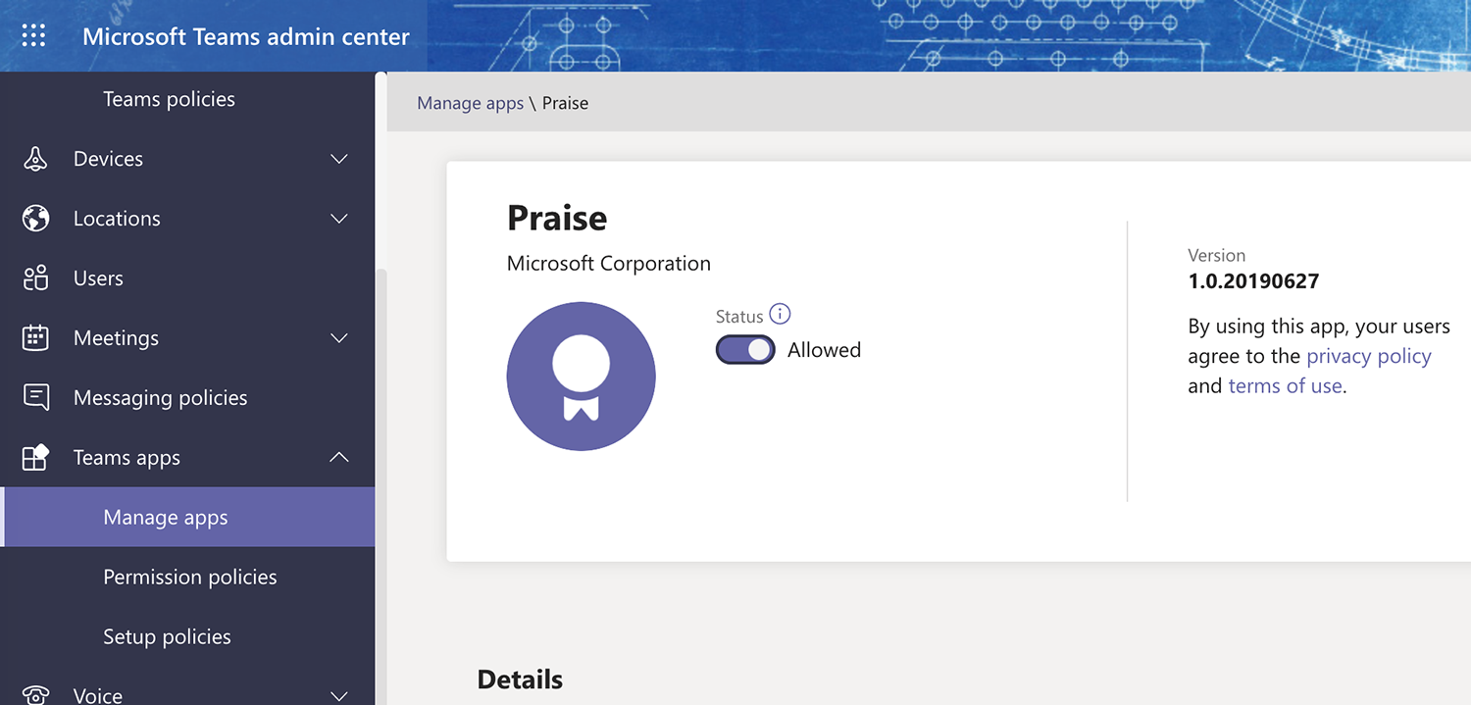The height and width of the screenshot is (705, 1471).
Task: Go back via Manage apps breadcrumb
Action: [470, 103]
